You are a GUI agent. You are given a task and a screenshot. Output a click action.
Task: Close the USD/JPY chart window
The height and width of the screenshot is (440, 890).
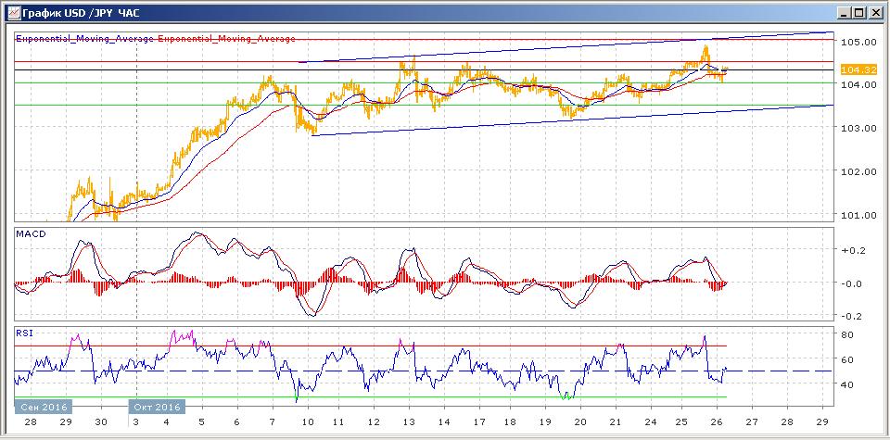(x=875, y=12)
